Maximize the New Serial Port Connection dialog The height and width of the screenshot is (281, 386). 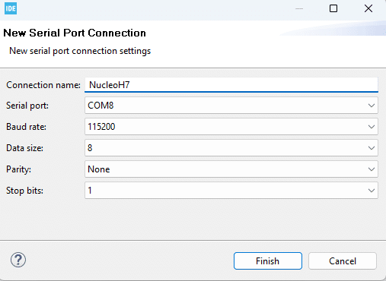click(333, 8)
